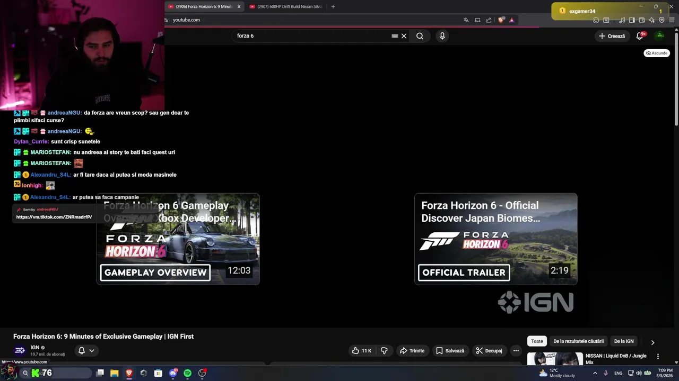Open the Leo AI sparkle icon

pyautogui.click(x=652, y=20)
